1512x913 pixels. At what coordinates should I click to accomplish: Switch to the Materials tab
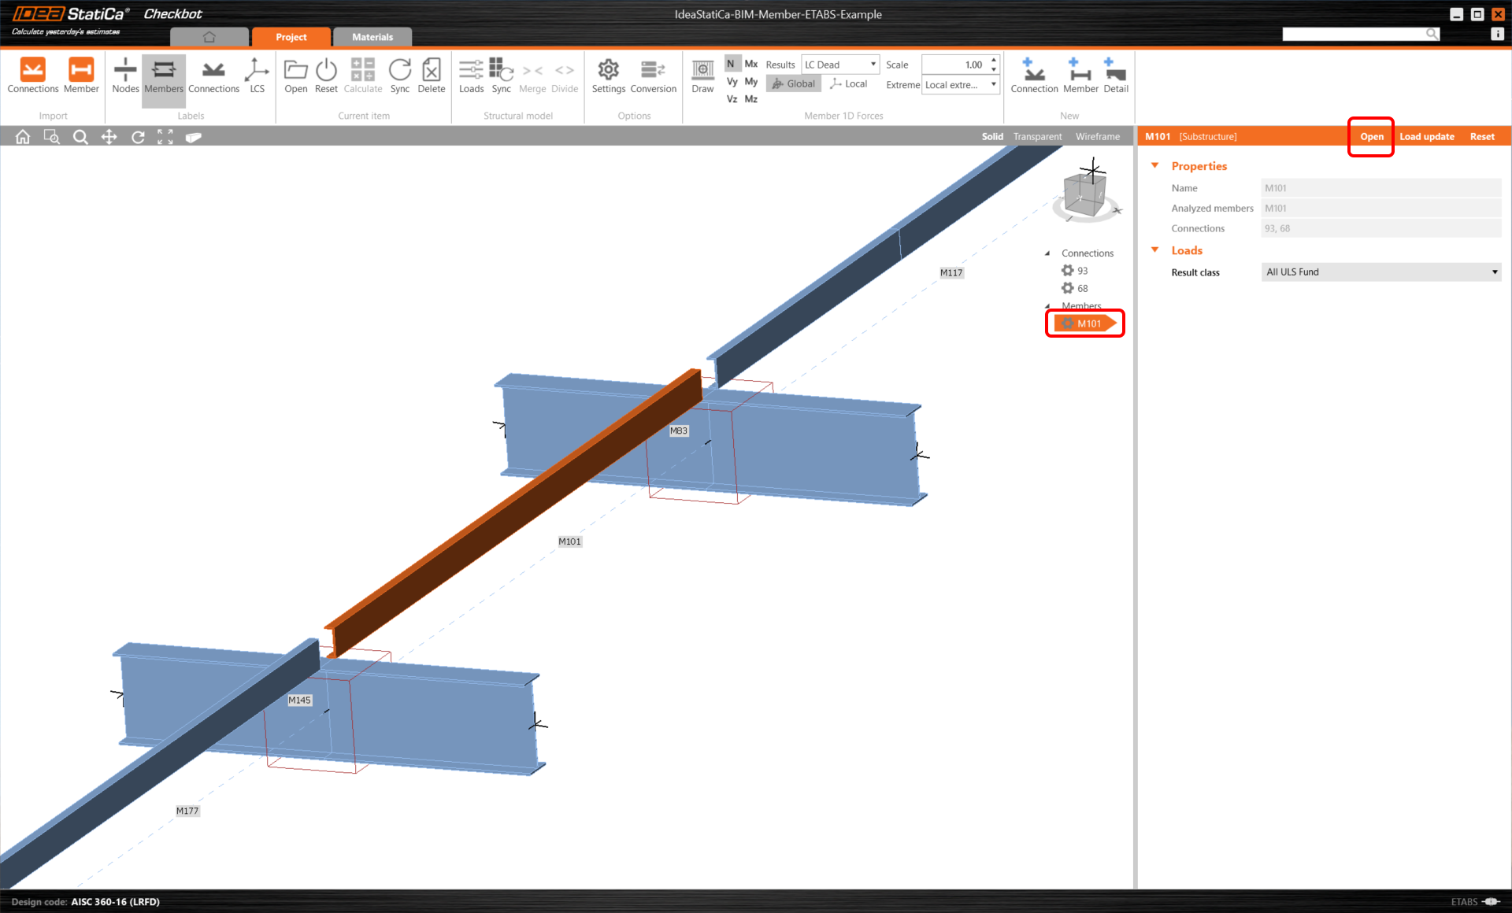[372, 37]
